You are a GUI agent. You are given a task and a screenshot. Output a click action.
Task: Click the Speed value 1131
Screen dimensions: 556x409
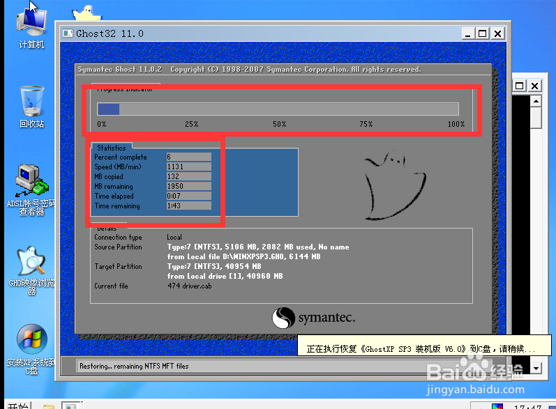189,167
